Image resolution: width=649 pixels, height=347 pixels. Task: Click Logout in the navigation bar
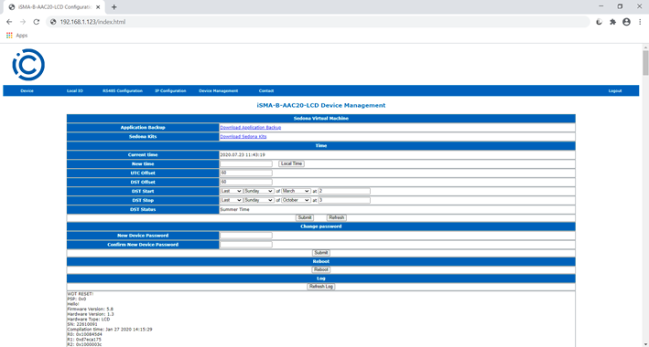pyautogui.click(x=615, y=91)
